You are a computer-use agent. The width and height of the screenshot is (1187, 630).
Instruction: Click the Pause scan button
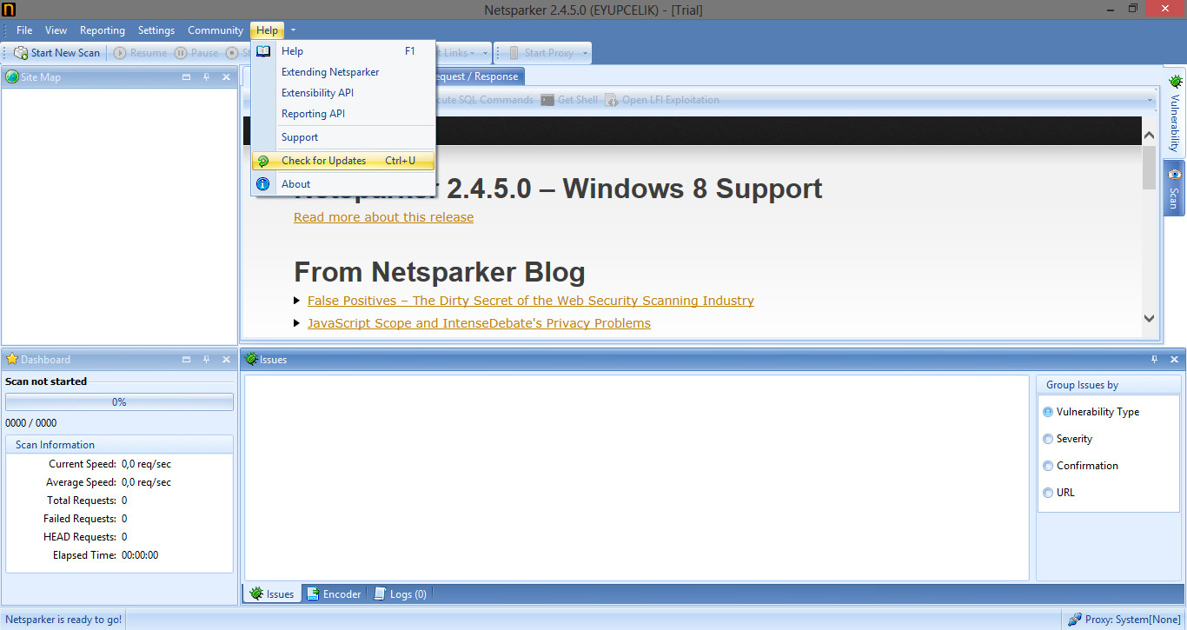point(197,53)
